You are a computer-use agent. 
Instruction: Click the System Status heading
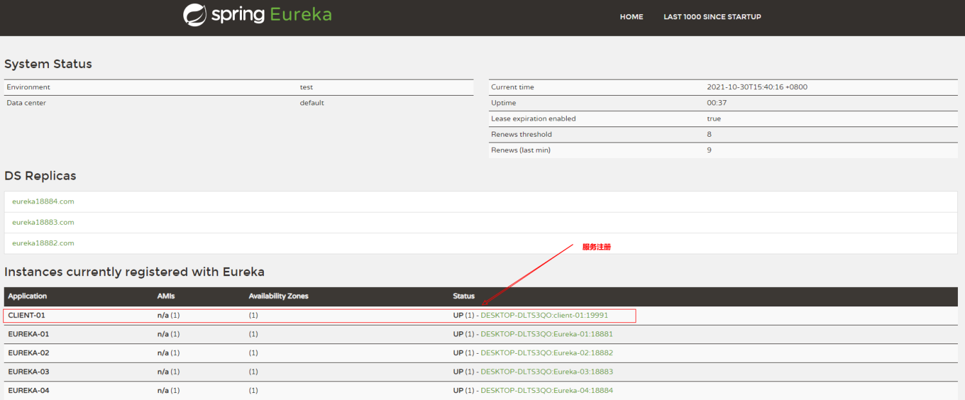pos(48,64)
